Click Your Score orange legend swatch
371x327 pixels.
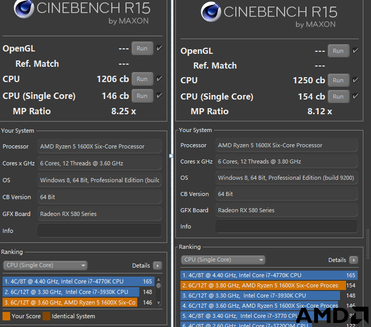(7, 316)
